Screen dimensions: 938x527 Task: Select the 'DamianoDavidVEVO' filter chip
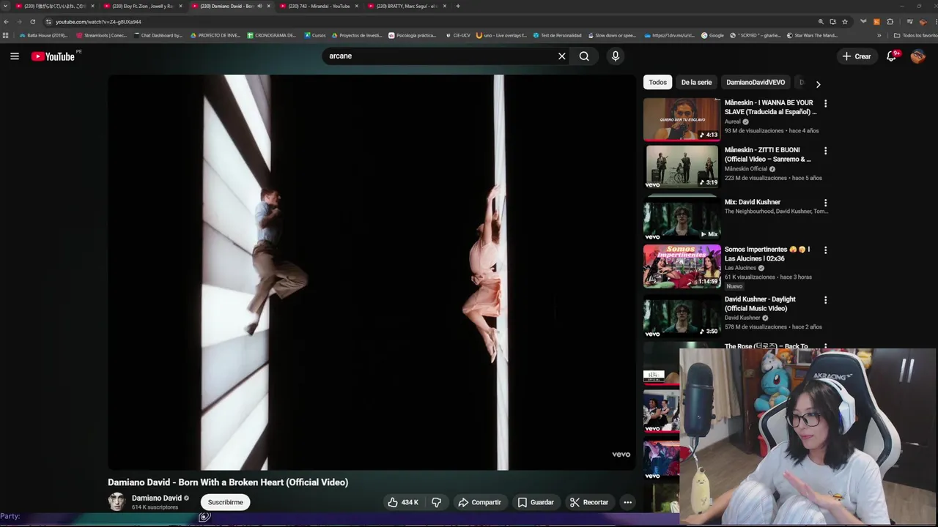(756, 83)
